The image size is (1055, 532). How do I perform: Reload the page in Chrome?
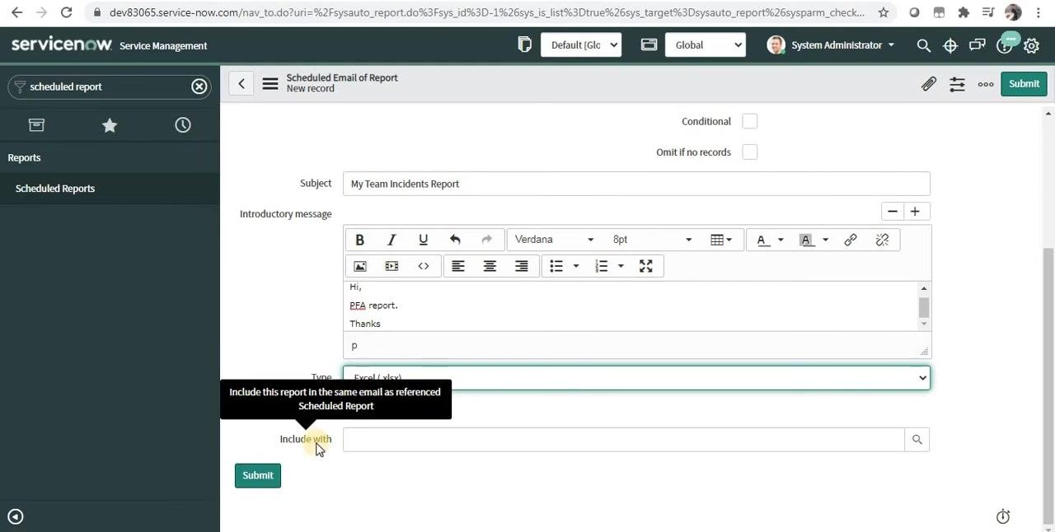66,12
